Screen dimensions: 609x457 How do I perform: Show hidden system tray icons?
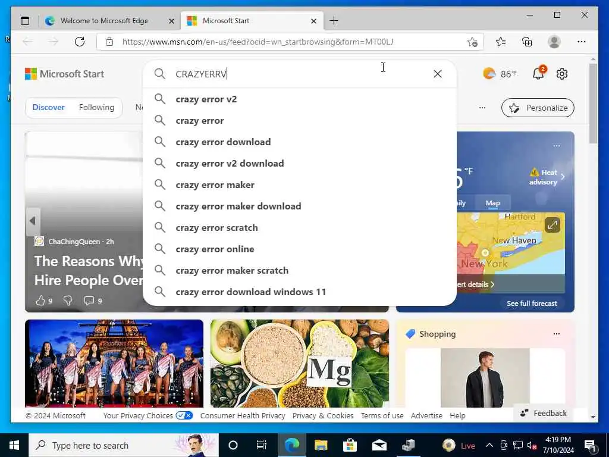(489, 445)
